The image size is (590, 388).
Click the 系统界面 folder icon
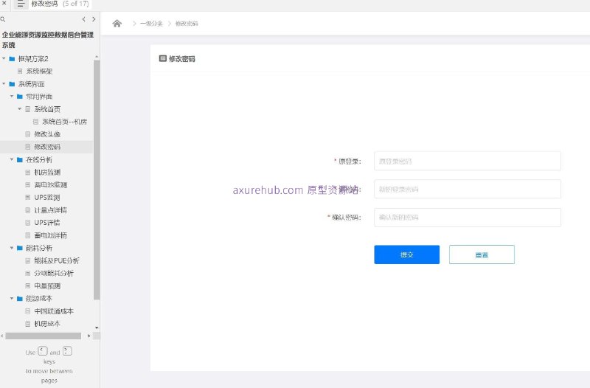[12, 84]
